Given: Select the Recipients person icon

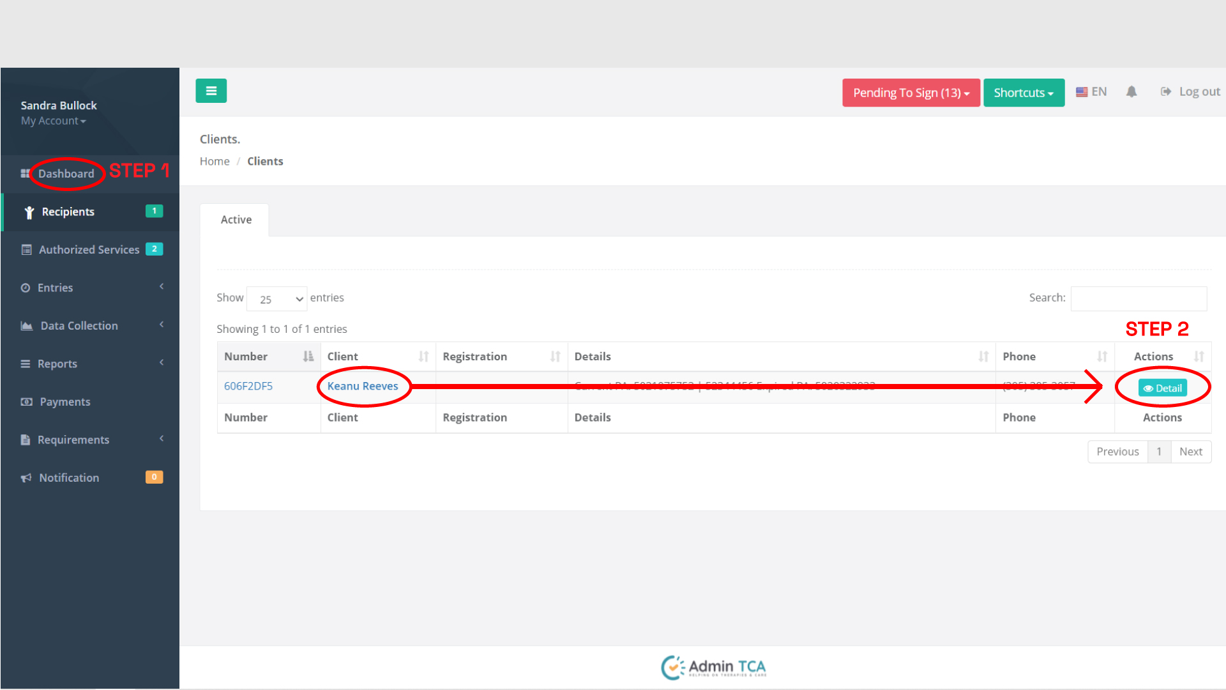Looking at the screenshot, I should pyautogui.click(x=28, y=211).
